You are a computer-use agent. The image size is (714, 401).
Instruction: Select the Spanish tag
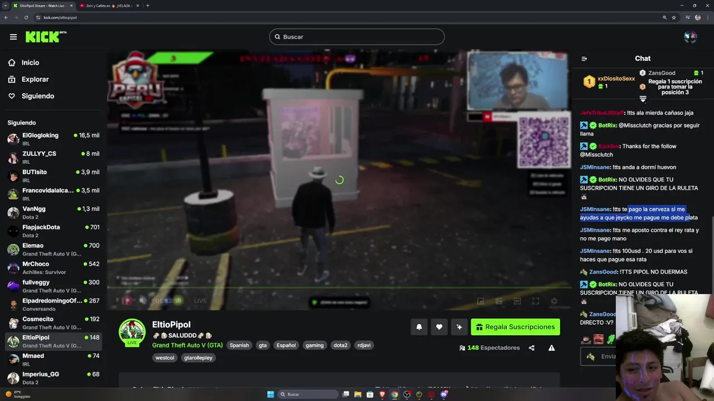tap(239, 345)
